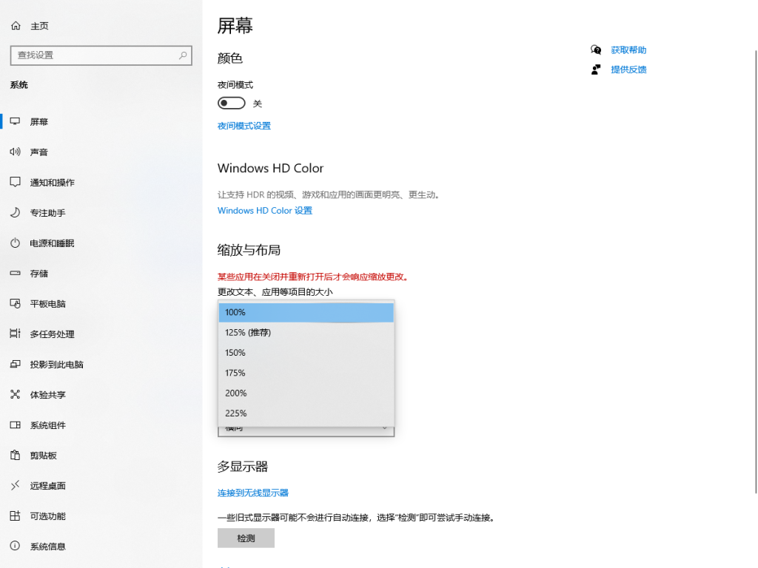Click the 检测 detect button
758x568 pixels.
(246, 538)
